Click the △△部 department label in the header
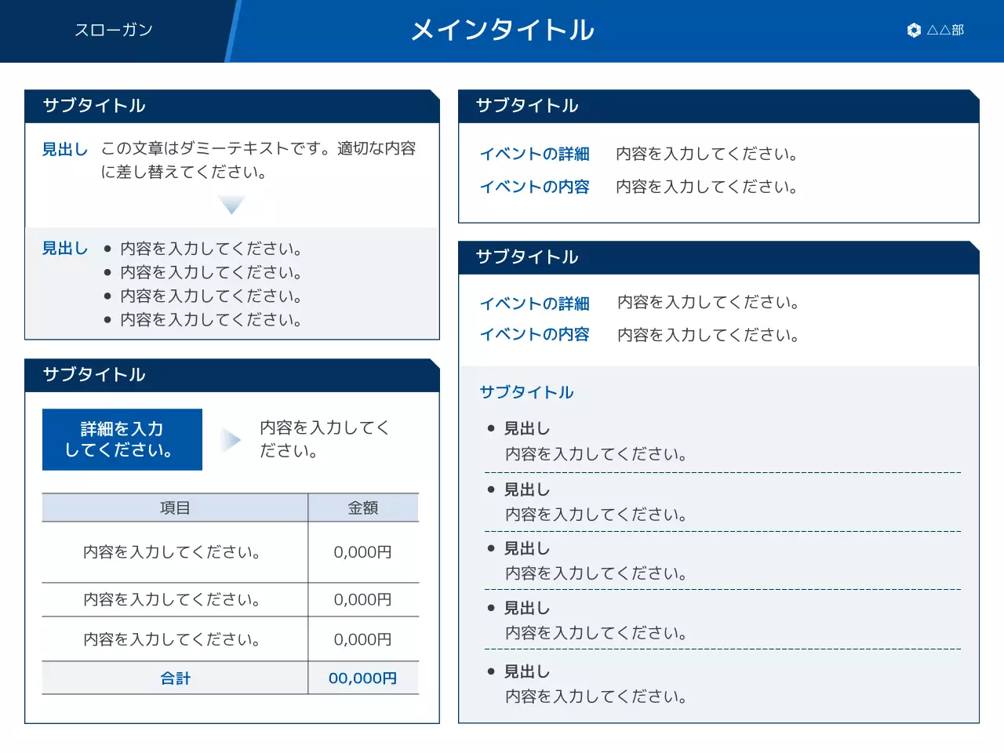Viewport: 1004px width, 753px height. point(945,31)
